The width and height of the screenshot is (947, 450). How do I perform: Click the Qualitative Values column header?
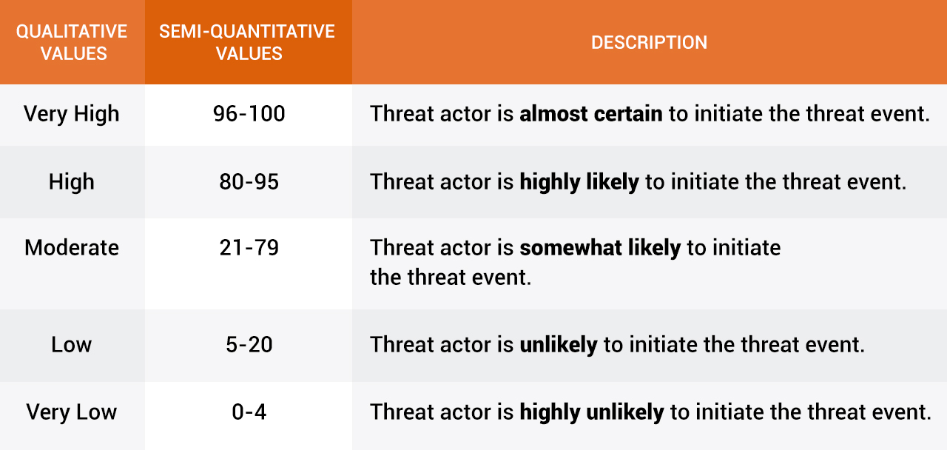pyautogui.click(x=72, y=42)
